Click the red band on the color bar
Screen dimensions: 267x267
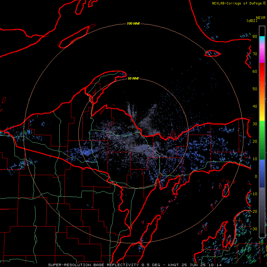pos(262,71)
